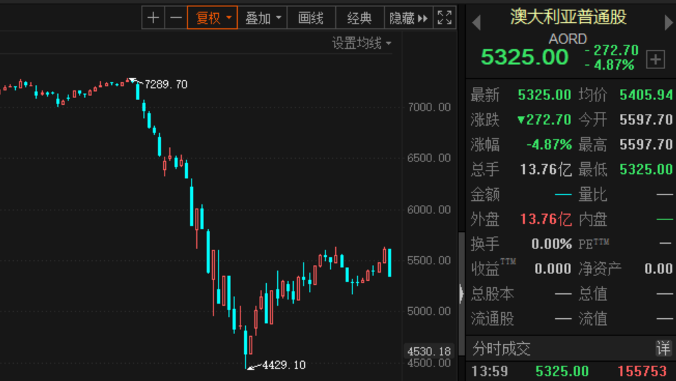Enter fullscreen chart view
Screen dimensions: 676x381
[444, 18]
